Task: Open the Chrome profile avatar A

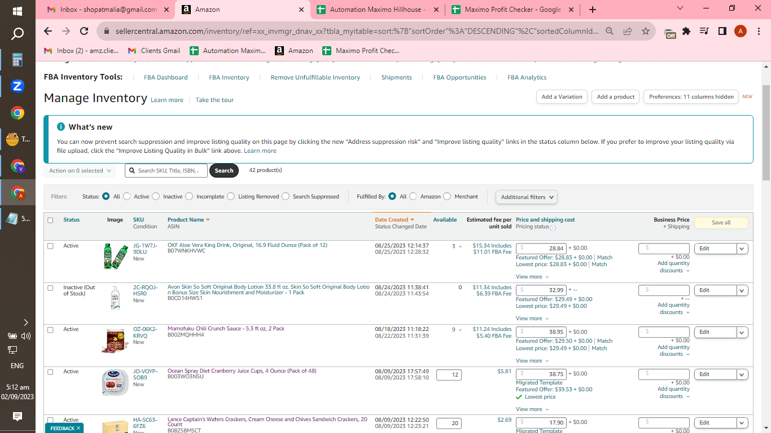Action: (741, 32)
